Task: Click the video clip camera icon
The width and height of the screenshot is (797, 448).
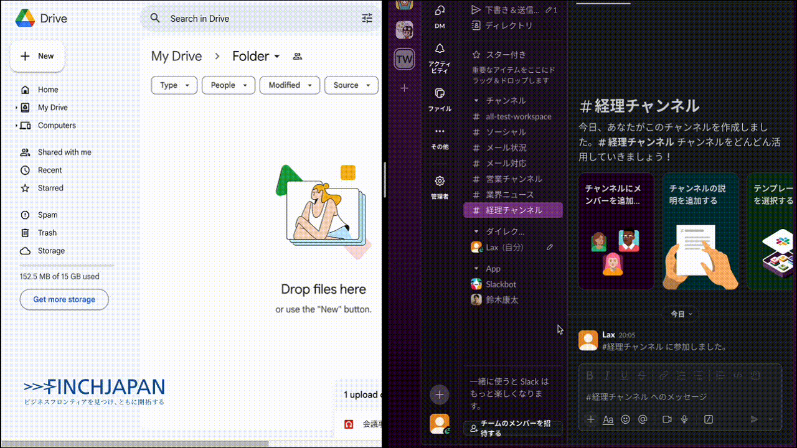Action: point(667,419)
